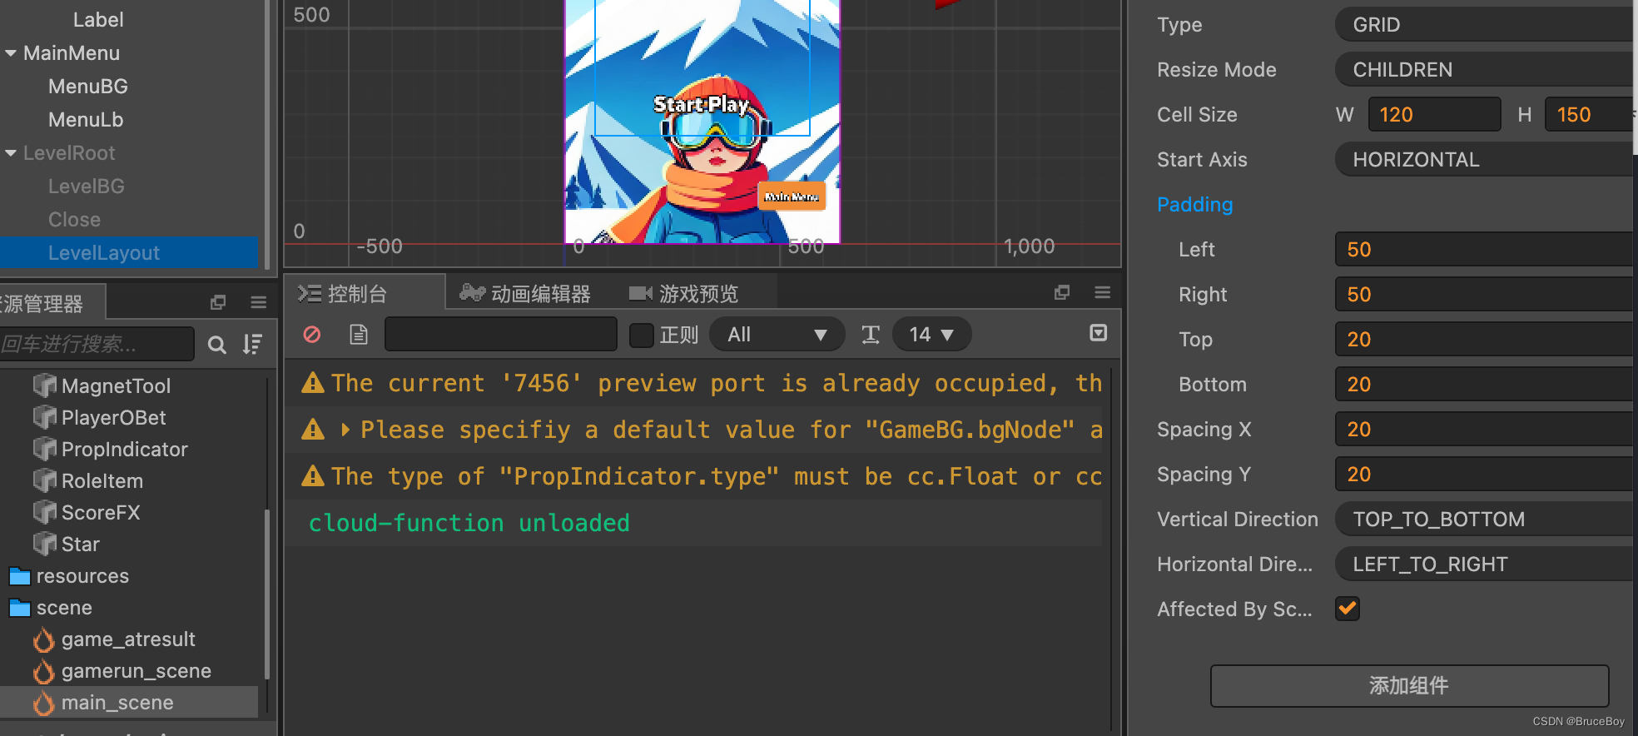
Task: Click the Cell Size H field
Action: click(1590, 115)
